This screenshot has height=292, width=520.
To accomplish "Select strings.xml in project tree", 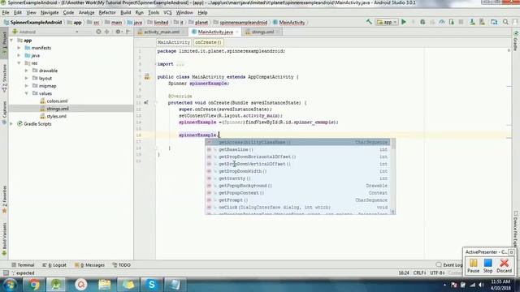I will click(58, 109).
